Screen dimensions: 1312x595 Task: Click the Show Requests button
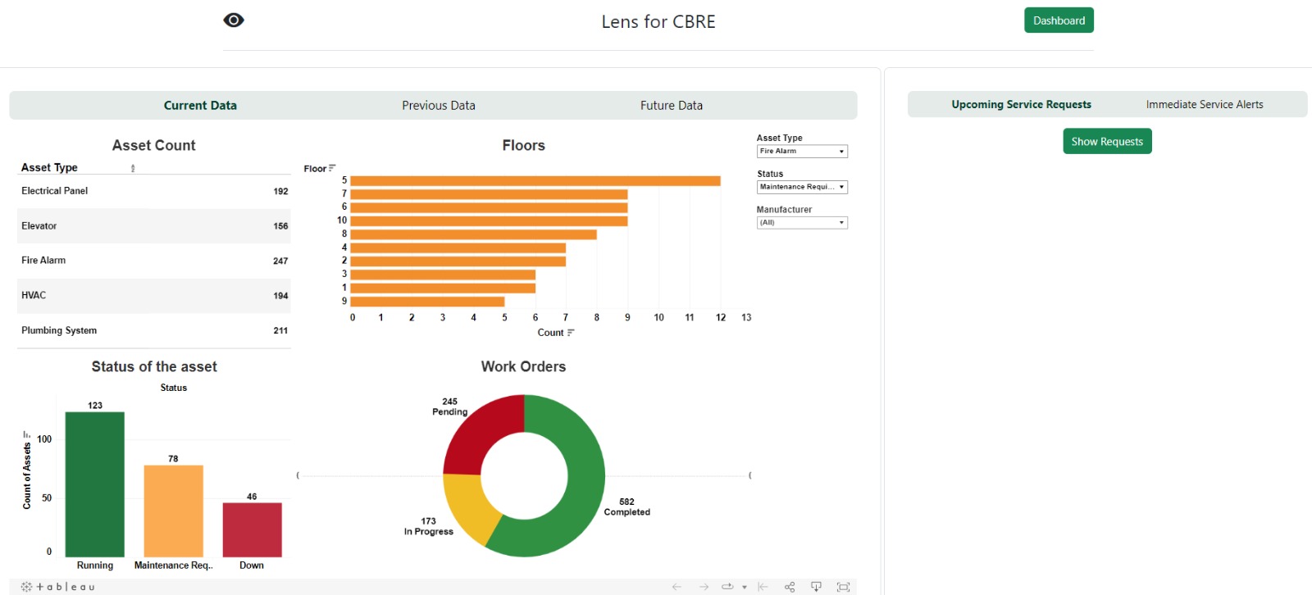(1107, 141)
